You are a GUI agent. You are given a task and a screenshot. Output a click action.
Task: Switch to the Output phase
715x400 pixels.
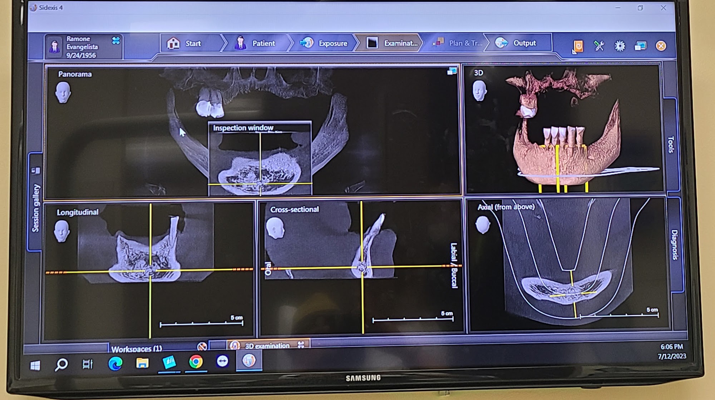518,43
